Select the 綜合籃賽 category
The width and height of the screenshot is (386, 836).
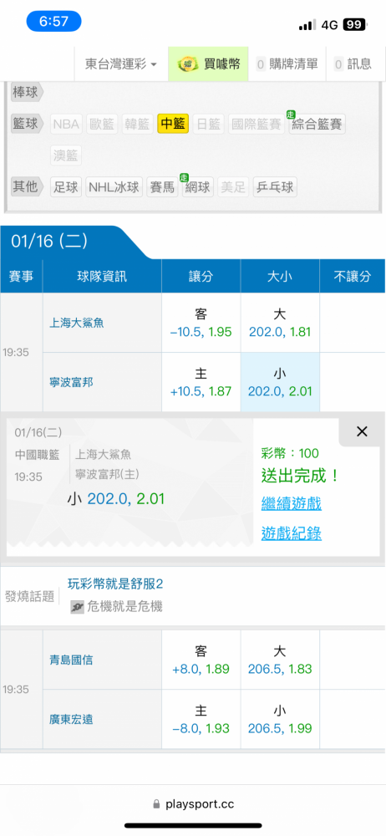pos(317,125)
